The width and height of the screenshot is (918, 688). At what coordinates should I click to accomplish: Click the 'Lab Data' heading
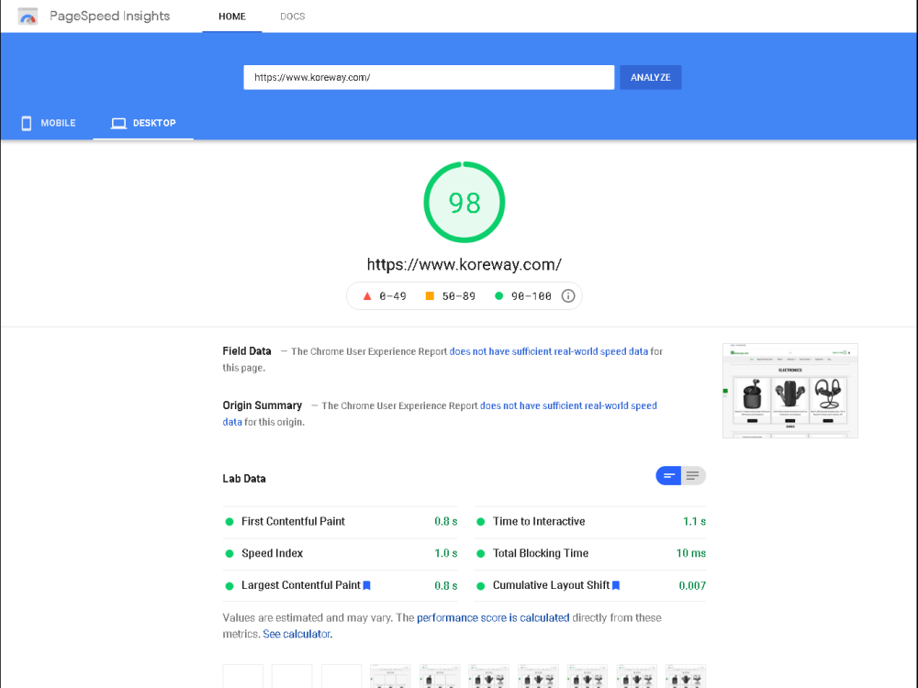coord(244,479)
